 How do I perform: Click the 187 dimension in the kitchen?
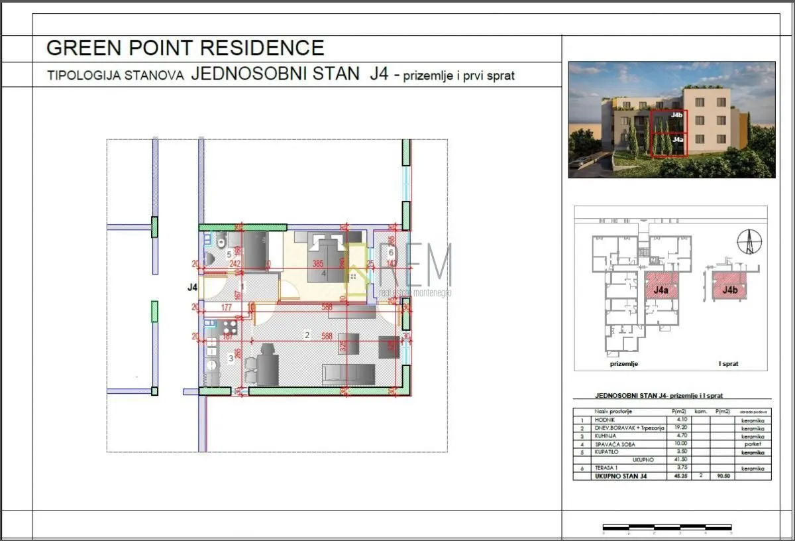click(229, 337)
